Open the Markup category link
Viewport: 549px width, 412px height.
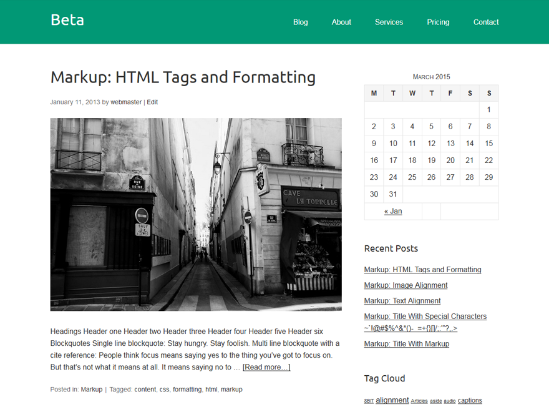click(x=92, y=389)
